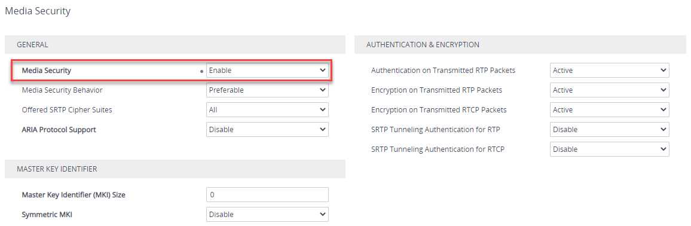Expand SRTP Tunneling Authentication for RTCP dropdown
Viewport: 691px width, 226px height.
tap(610, 149)
